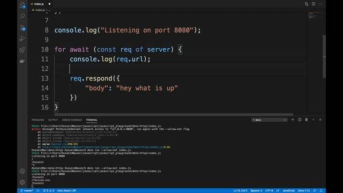Open the Accounts menu icon
343x193 pixels.
23,171
